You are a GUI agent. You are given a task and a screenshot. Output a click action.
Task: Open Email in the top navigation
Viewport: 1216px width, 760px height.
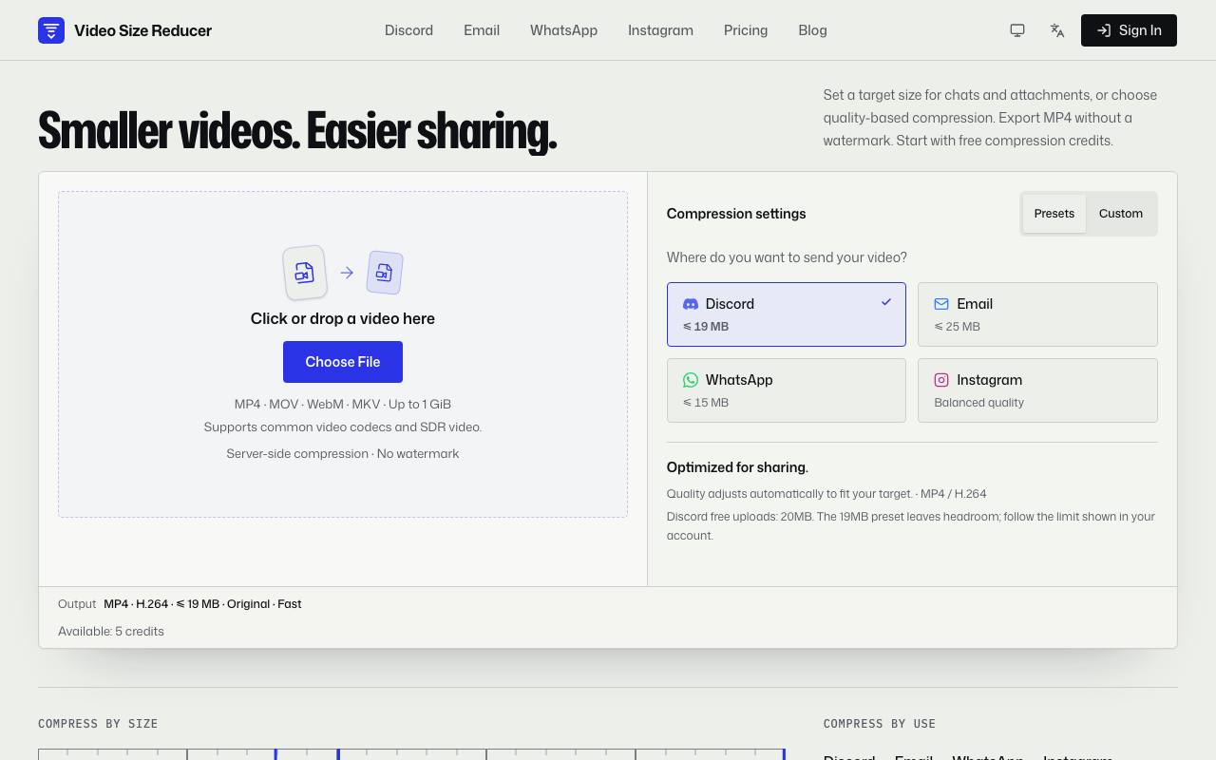tap(482, 30)
